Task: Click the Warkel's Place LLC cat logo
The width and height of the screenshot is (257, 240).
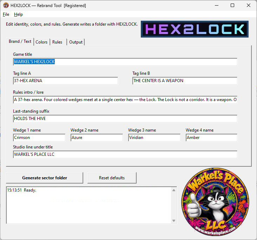Action: click(215, 202)
